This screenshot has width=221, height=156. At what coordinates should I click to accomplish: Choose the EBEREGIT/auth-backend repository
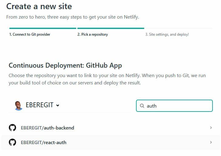click(x=110, y=128)
